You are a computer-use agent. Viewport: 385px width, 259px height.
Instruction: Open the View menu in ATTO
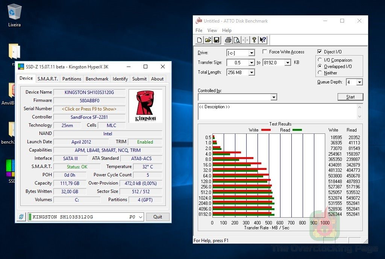coord(212,30)
